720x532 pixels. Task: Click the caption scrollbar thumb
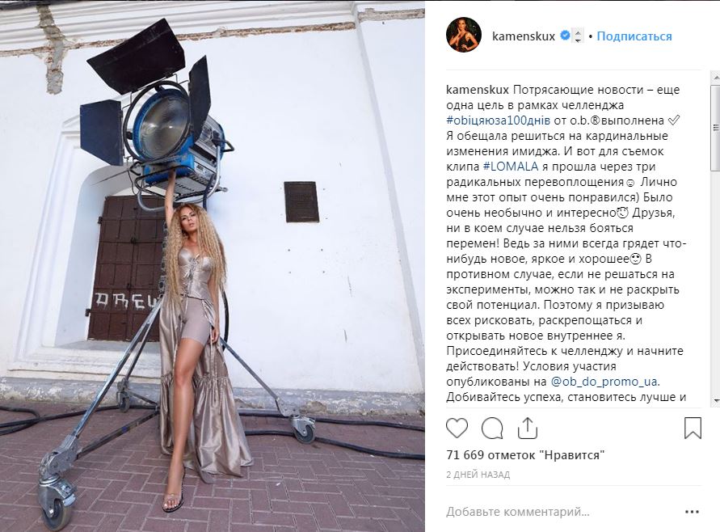[x=716, y=128]
